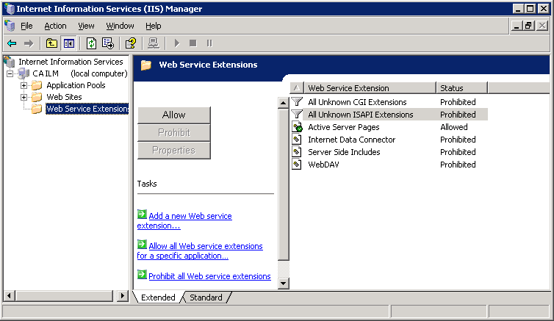Click the Start item play icon
Viewport: 554px width, 321px height.
point(177,43)
